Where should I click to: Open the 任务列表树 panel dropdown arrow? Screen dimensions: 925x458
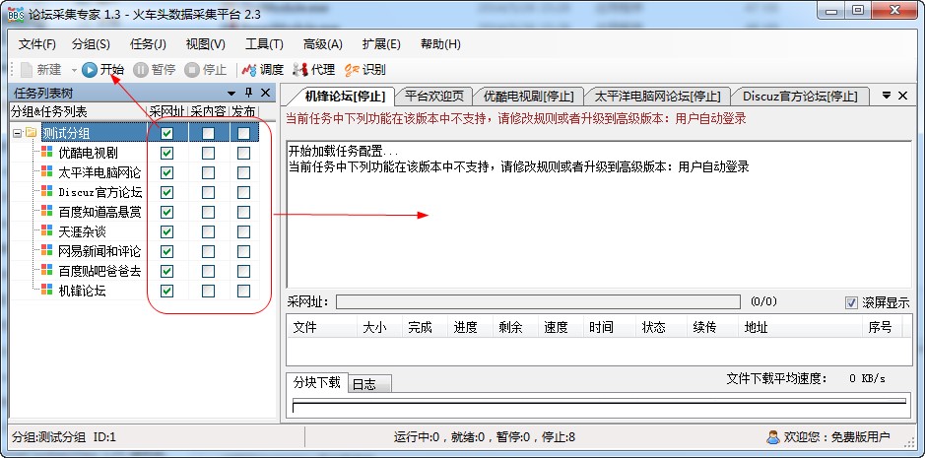[x=231, y=94]
